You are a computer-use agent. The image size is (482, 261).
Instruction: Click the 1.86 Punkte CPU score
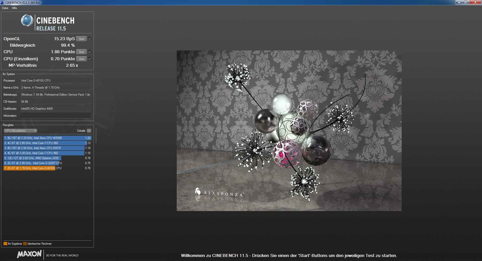click(x=63, y=52)
